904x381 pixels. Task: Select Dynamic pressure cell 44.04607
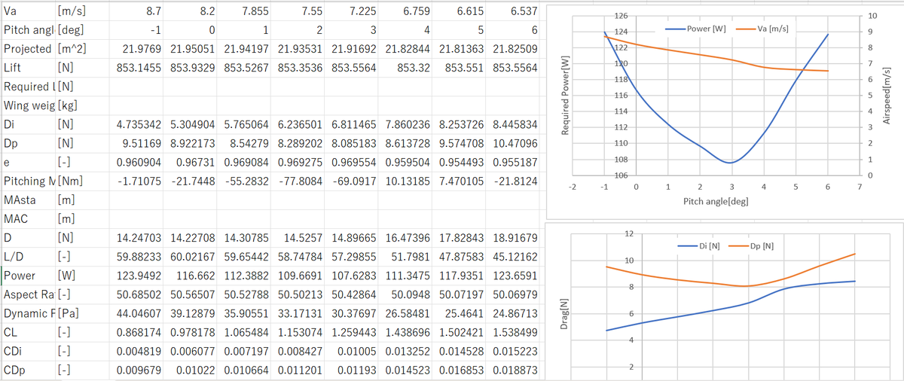[x=137, y=313]
